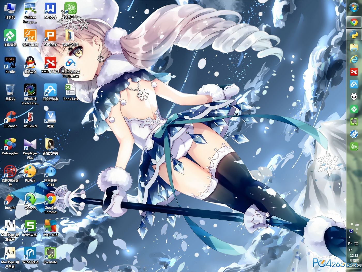This screenshot has width=362, height=272.
Task: Launch WPS轻办公 desktop shortcut
Action: click(30, 256)
